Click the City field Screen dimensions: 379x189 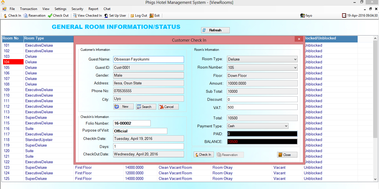click(148, 99)
